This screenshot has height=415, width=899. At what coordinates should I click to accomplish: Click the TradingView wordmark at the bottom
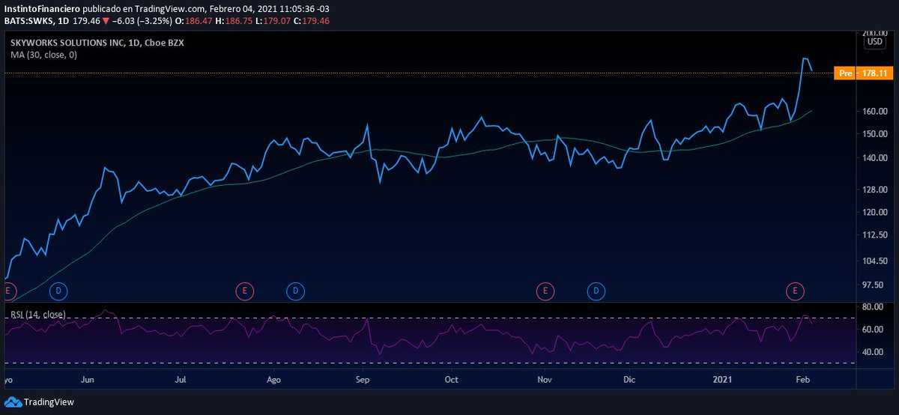click(49, 402)
